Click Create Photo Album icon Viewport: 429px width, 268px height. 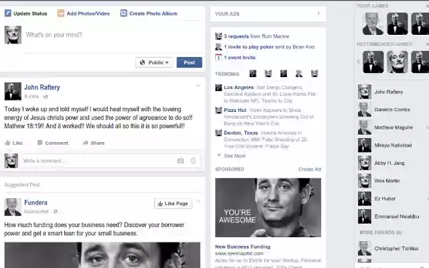(123, 13)
